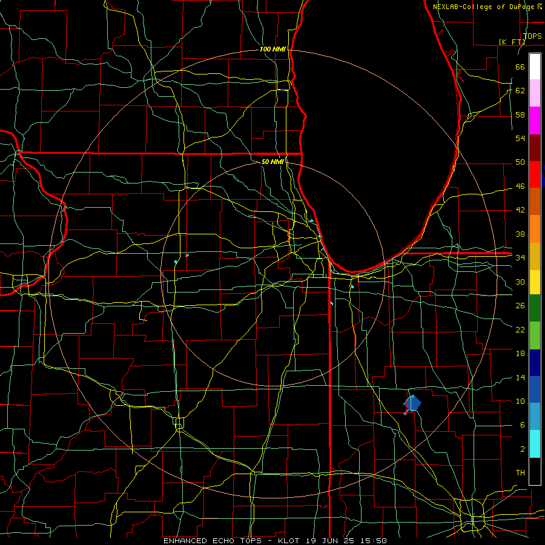Click the legend value 42
Viewport: 545px width, 545px height.
520,210
